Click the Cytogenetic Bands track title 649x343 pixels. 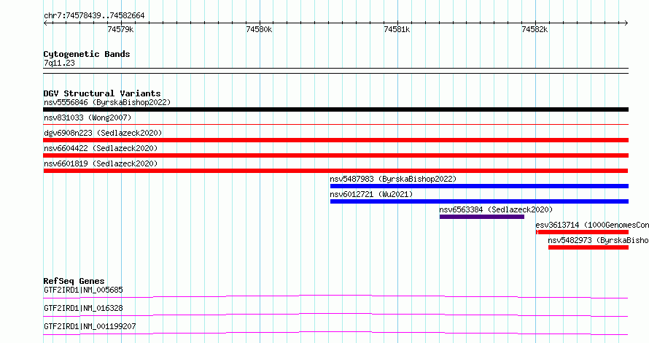click(87, 54)
